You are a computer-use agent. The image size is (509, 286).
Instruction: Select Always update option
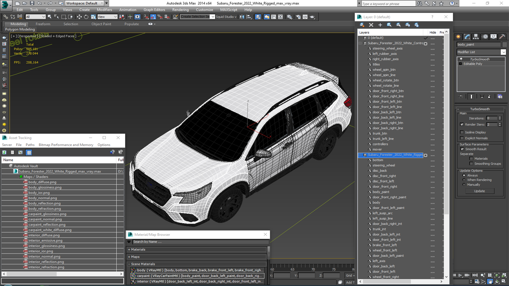(x=464, y=175)
